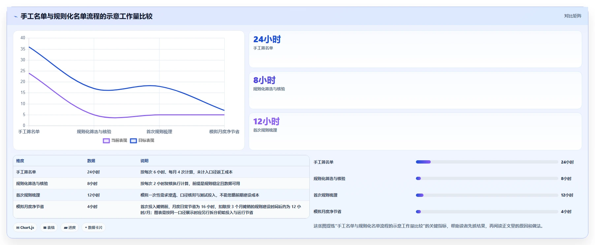Screen dimensions: 595x245
Task: Click the 进度 tag chip
Action: (70, 228)
